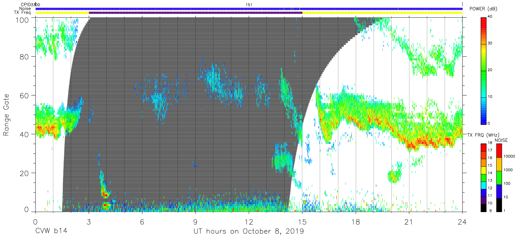
Task: Click the 24 tick on UT hours axis
Action: (x=462, y=222)
